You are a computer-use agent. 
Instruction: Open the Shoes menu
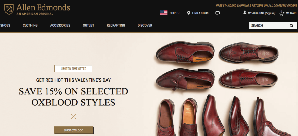[5, 25]
